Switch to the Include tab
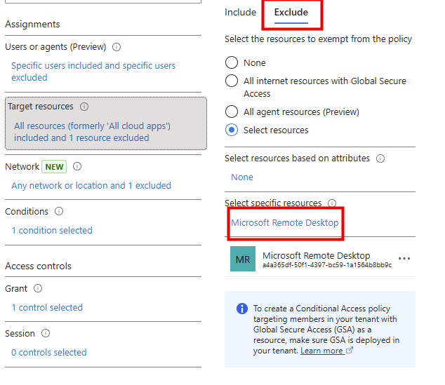 pyautogui.click(x=240, y=13)
